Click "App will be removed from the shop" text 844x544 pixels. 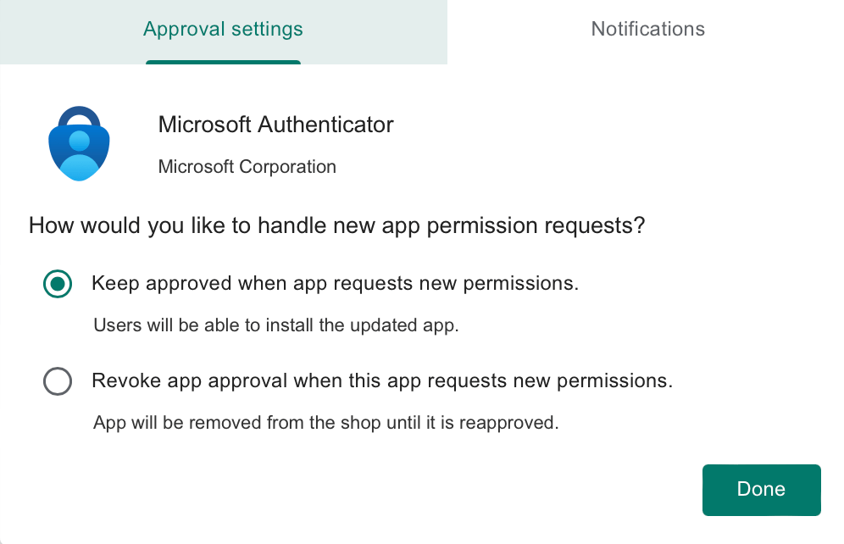(x=325, y=422)
